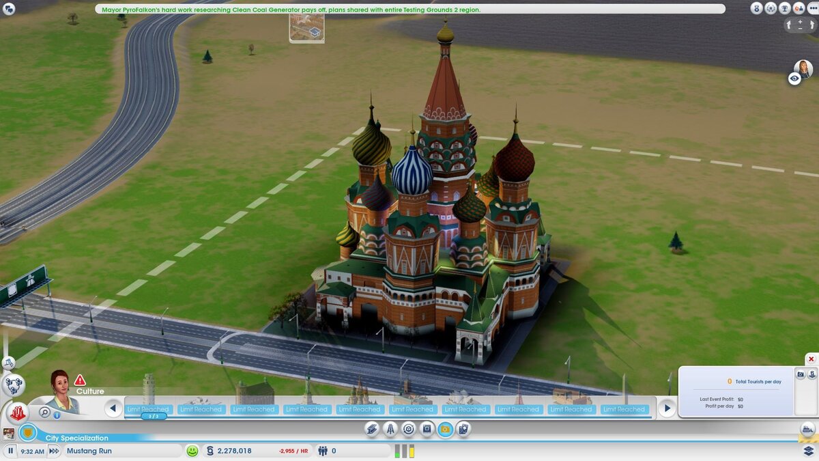
Task: Click the statue dollar icon in panel
Action: (x=812, y=374)
